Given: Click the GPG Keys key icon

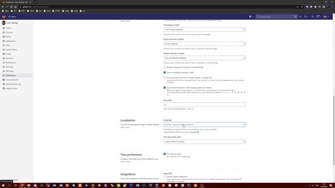Looking at the screenshot, I should coord(4,71).
